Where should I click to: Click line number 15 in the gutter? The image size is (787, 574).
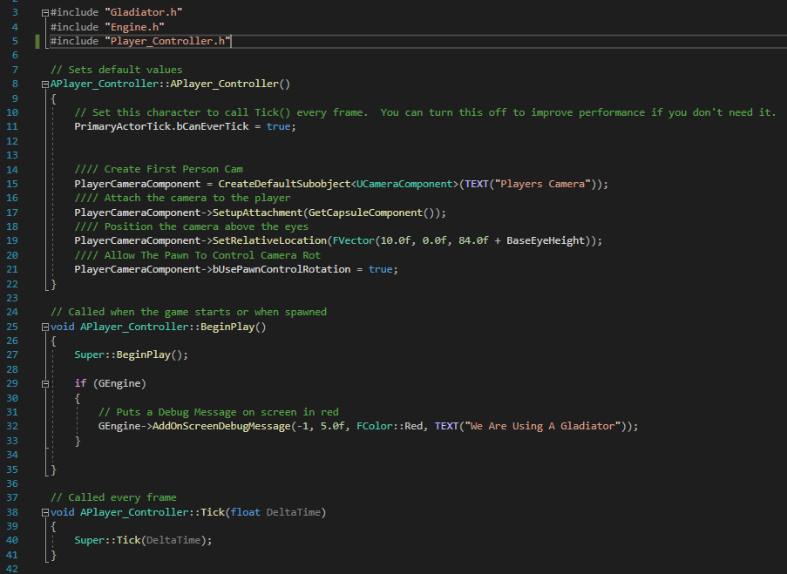(11, 184)
